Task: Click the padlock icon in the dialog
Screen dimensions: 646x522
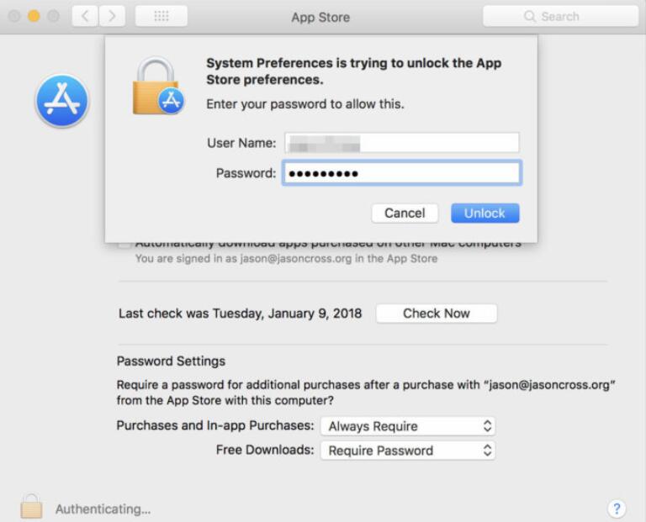Action: (156, 86)
